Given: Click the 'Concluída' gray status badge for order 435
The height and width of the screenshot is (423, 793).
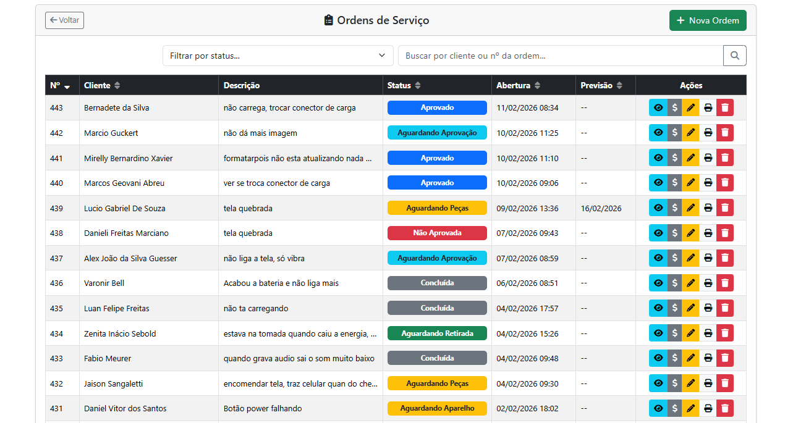Looking at the screenshot, I should tap(437, 308).
